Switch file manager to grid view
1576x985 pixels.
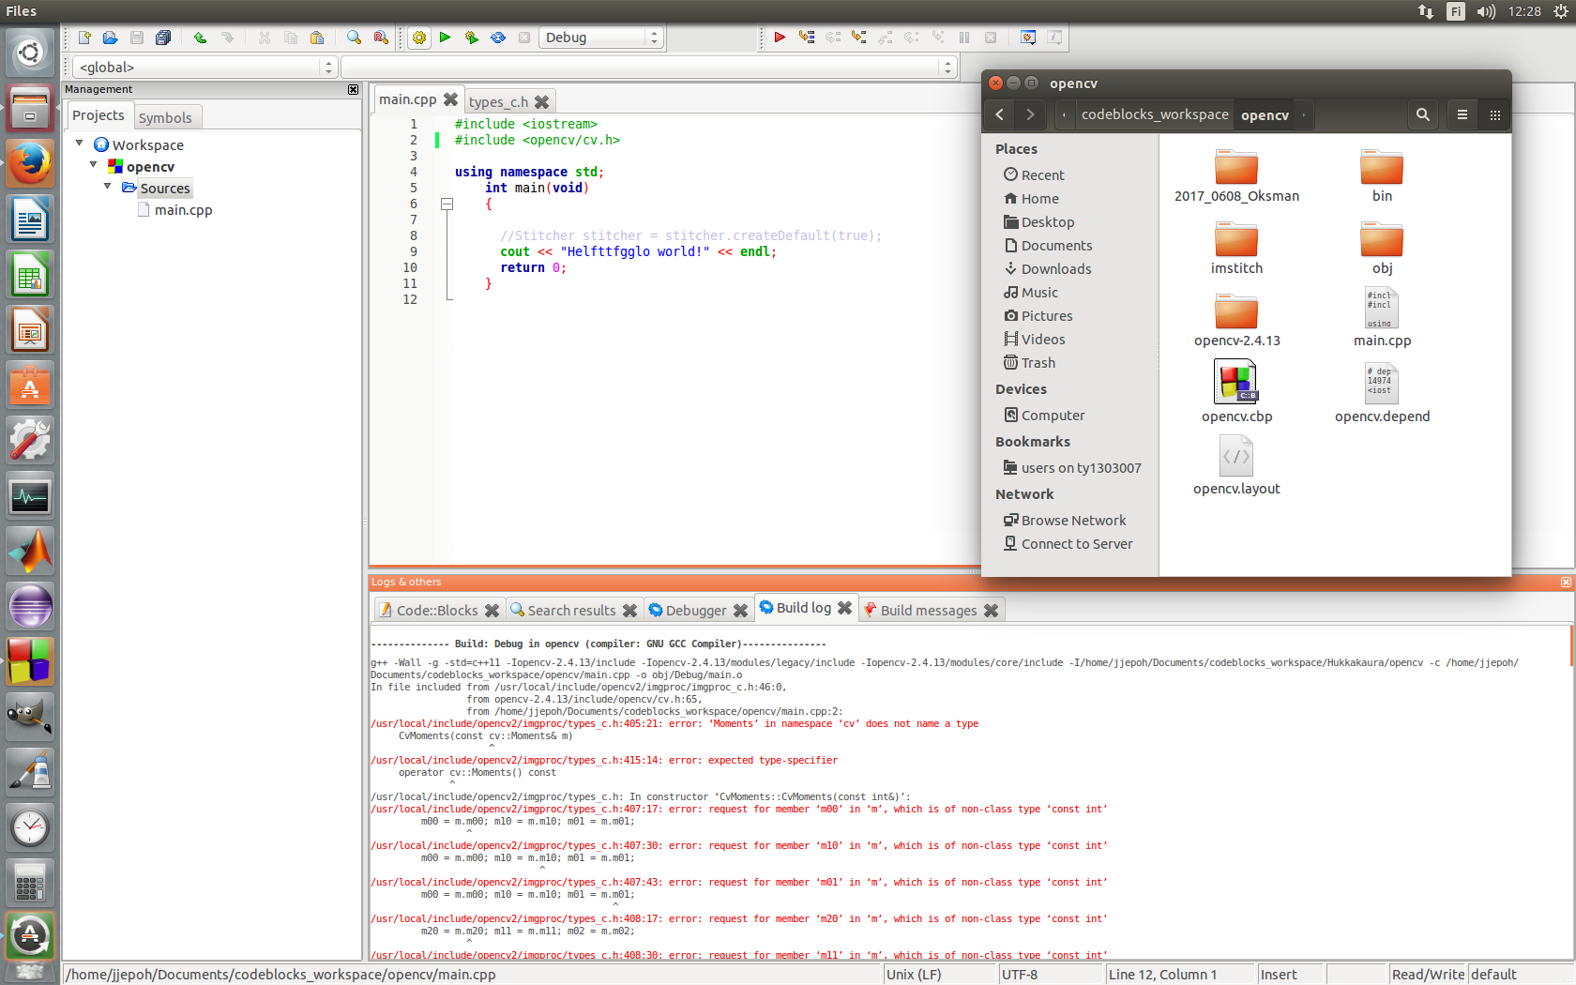point(1494,114)
